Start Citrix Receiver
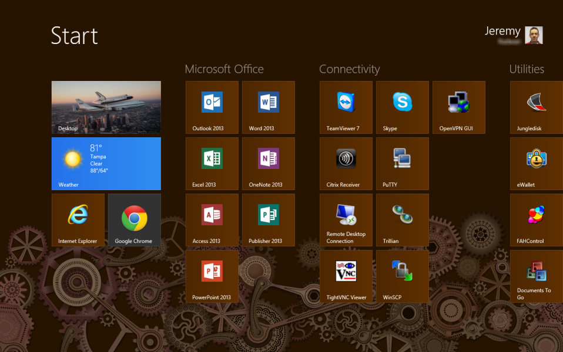Screen dimensions: 563x352 pos(346,164)
